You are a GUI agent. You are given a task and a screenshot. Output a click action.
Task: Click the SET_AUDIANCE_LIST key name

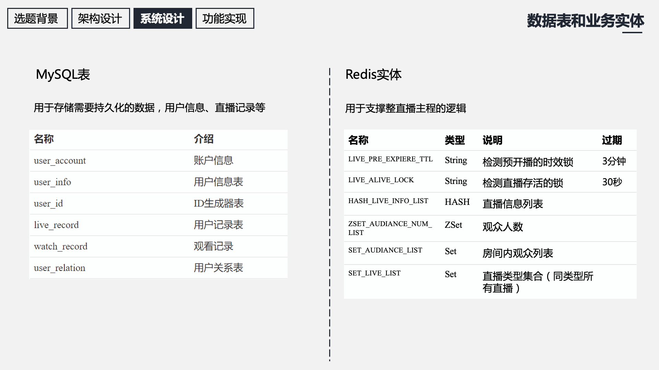pos(385,250)
